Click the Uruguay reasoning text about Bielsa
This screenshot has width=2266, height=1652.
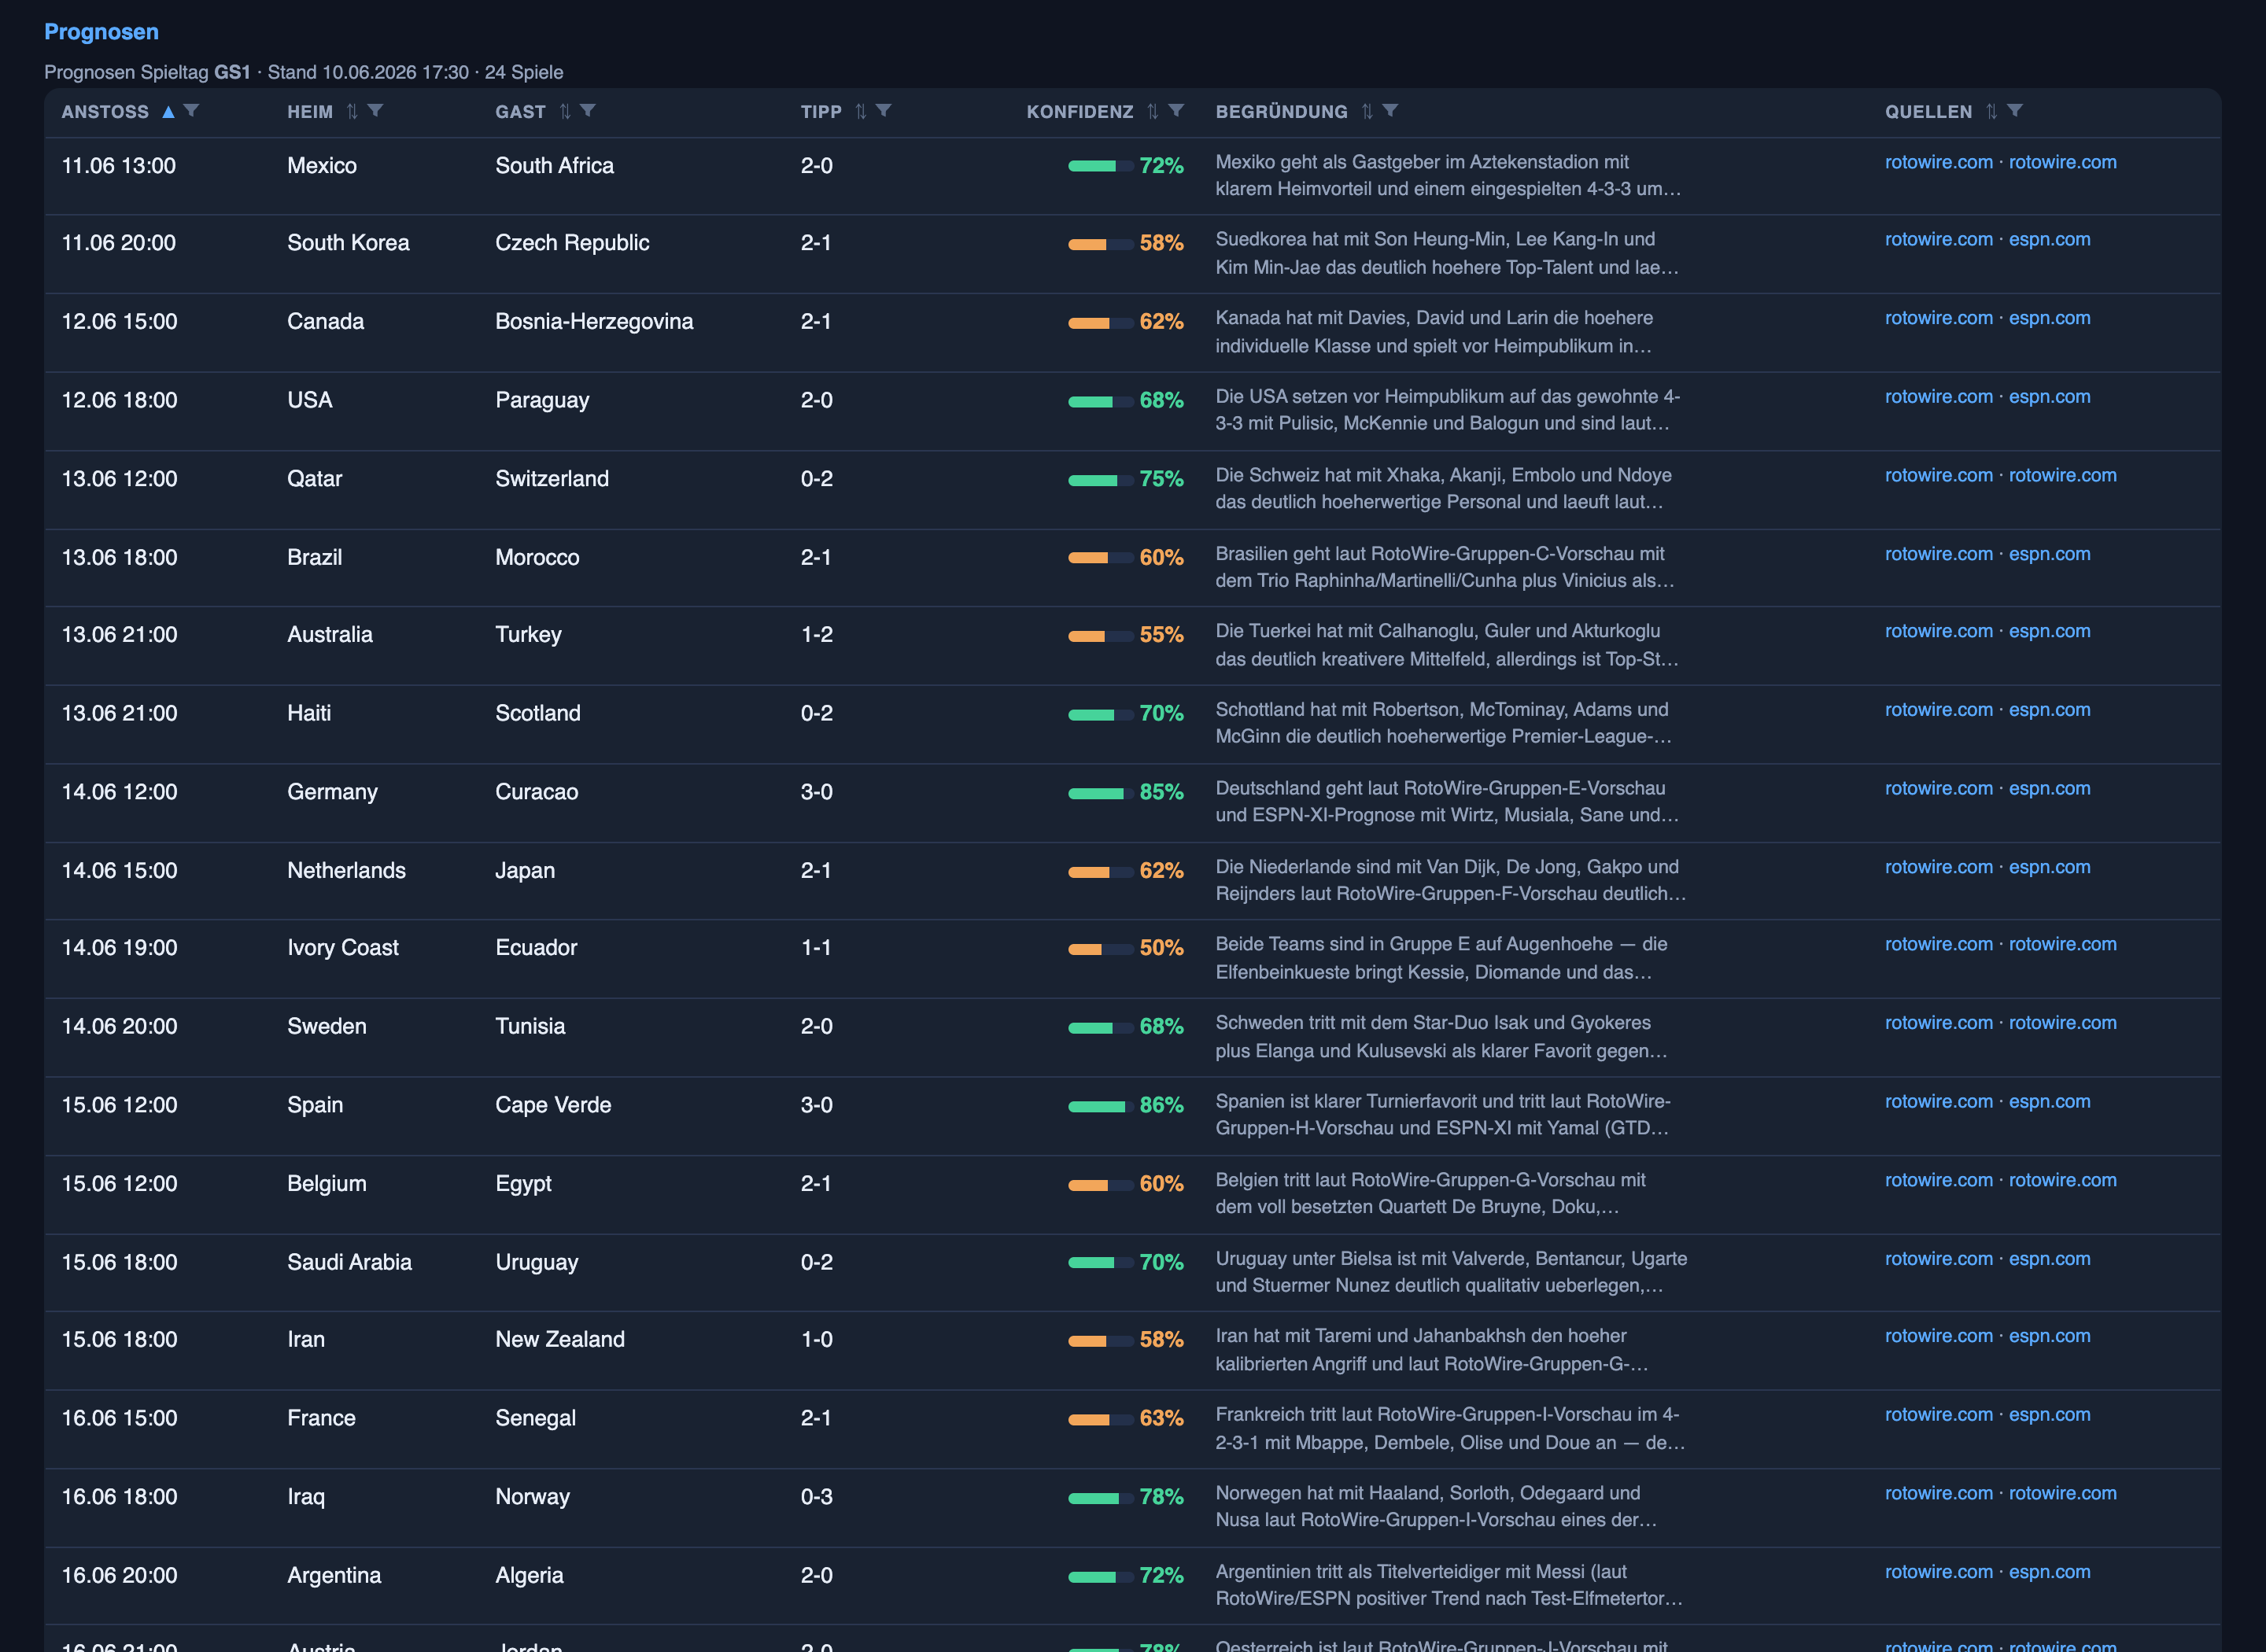tap(1451, 1272)
